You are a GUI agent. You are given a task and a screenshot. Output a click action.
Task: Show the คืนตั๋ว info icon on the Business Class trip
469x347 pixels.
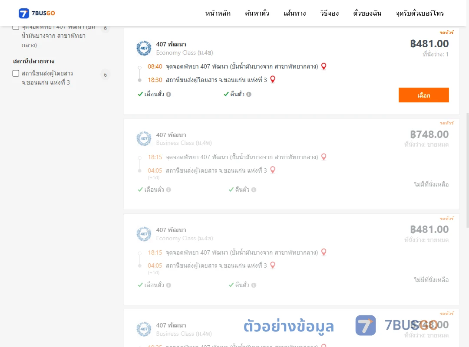[x=254, y=190]
